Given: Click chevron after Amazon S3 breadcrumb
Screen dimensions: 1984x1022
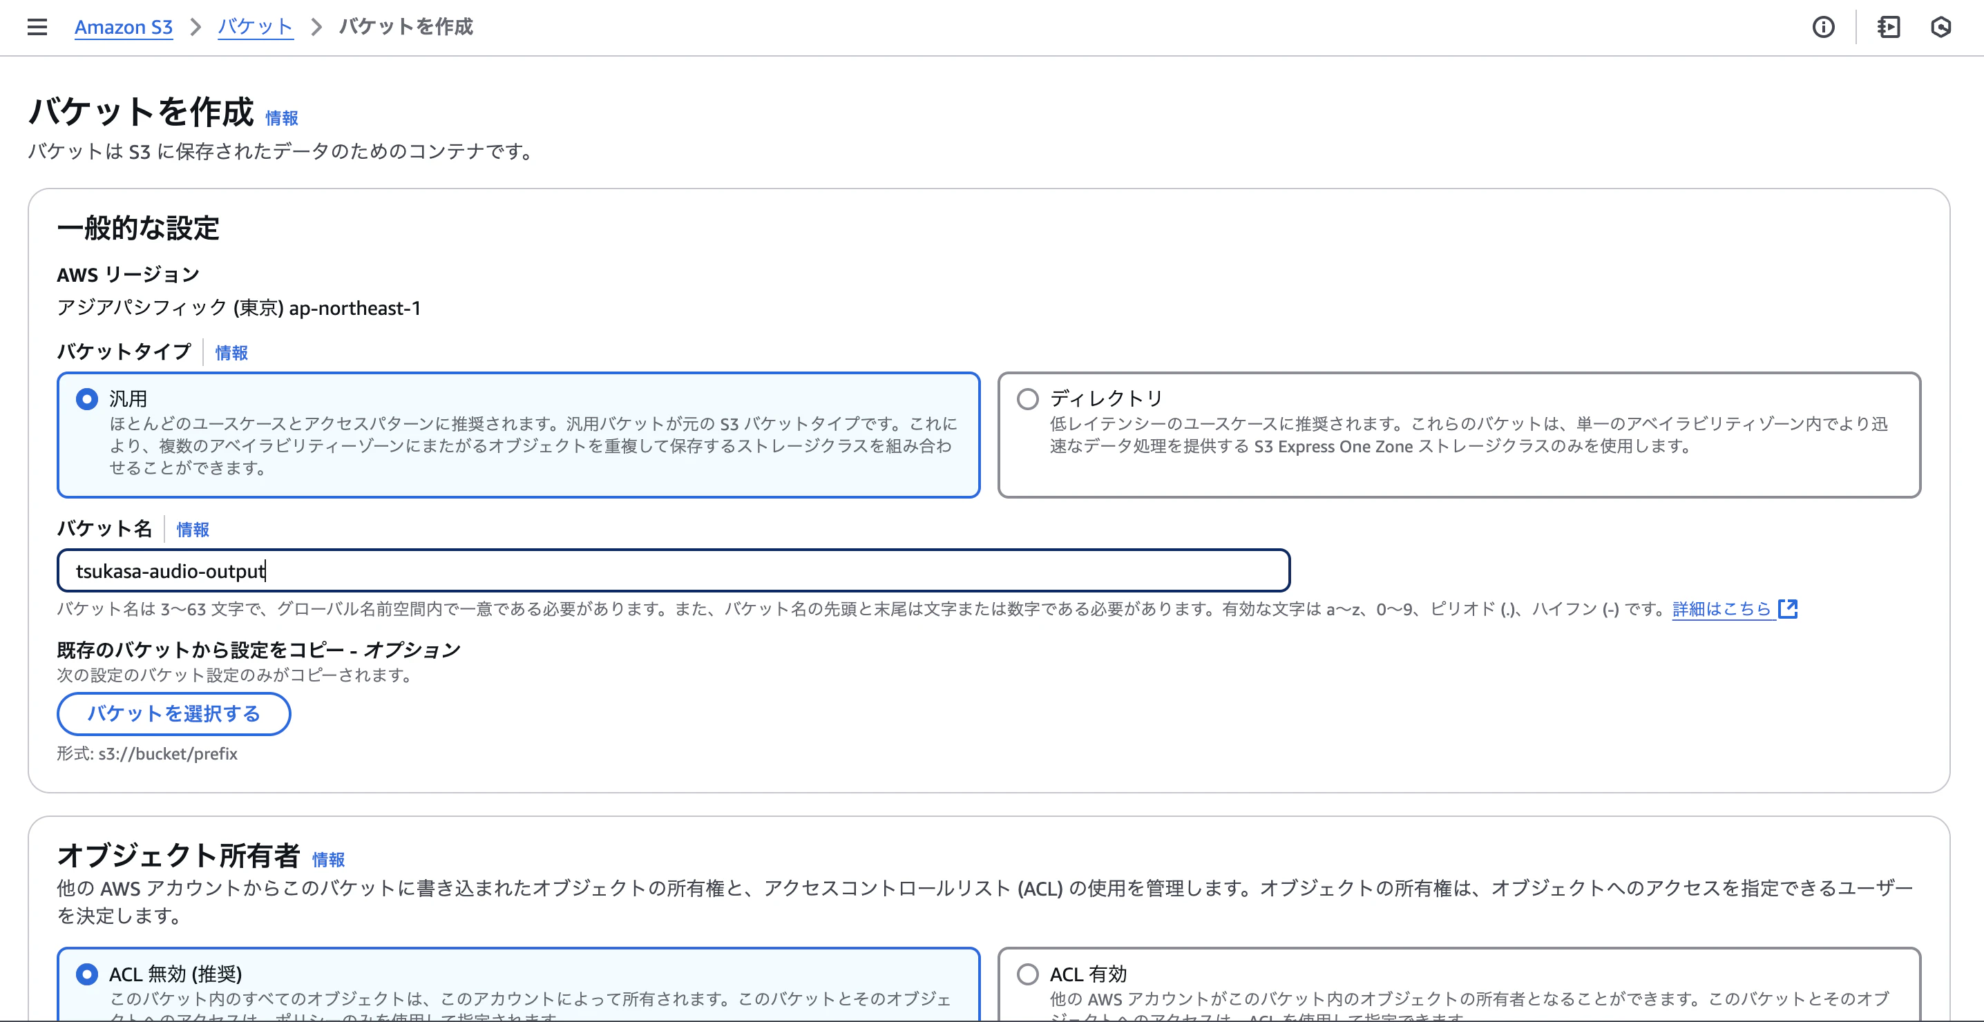Looking at the screenshot, I should [195, 27].
